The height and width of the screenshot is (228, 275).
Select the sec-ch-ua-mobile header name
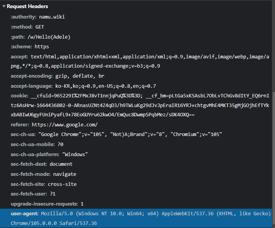point(33,145)
